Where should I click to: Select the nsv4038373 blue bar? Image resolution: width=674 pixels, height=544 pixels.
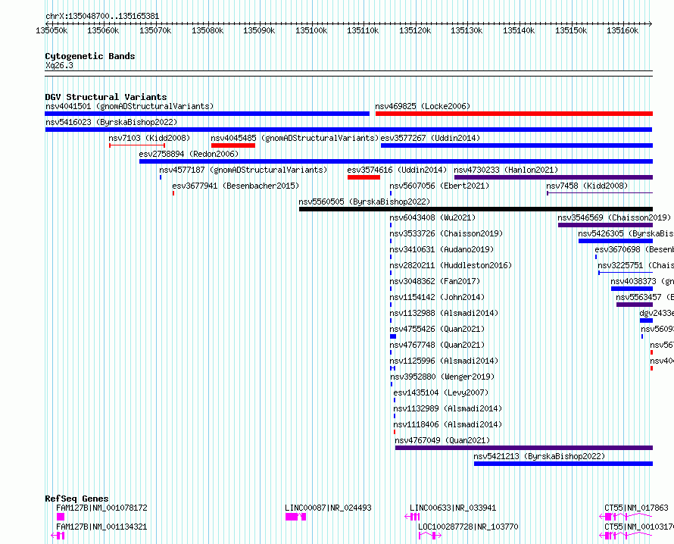(x=632, y=289)
